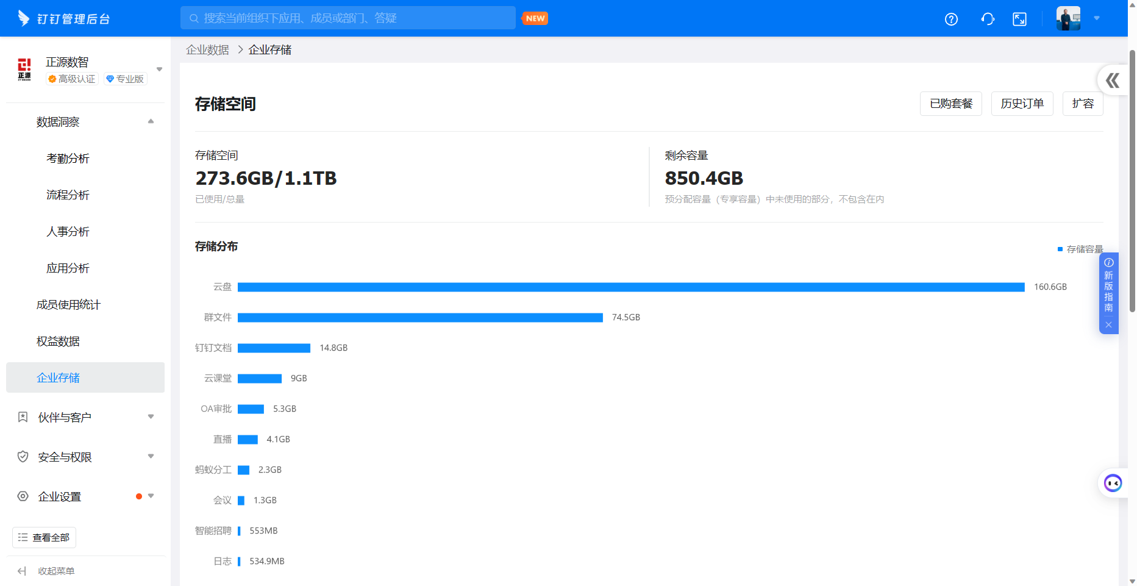Click the search box for apps and members
The width and height of the screenshot is (1137, 586).
(348, 18)
